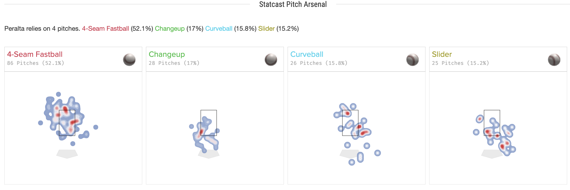
Task: Click the strike zone box in Slider chart
Action: click(x=492, y=123)
